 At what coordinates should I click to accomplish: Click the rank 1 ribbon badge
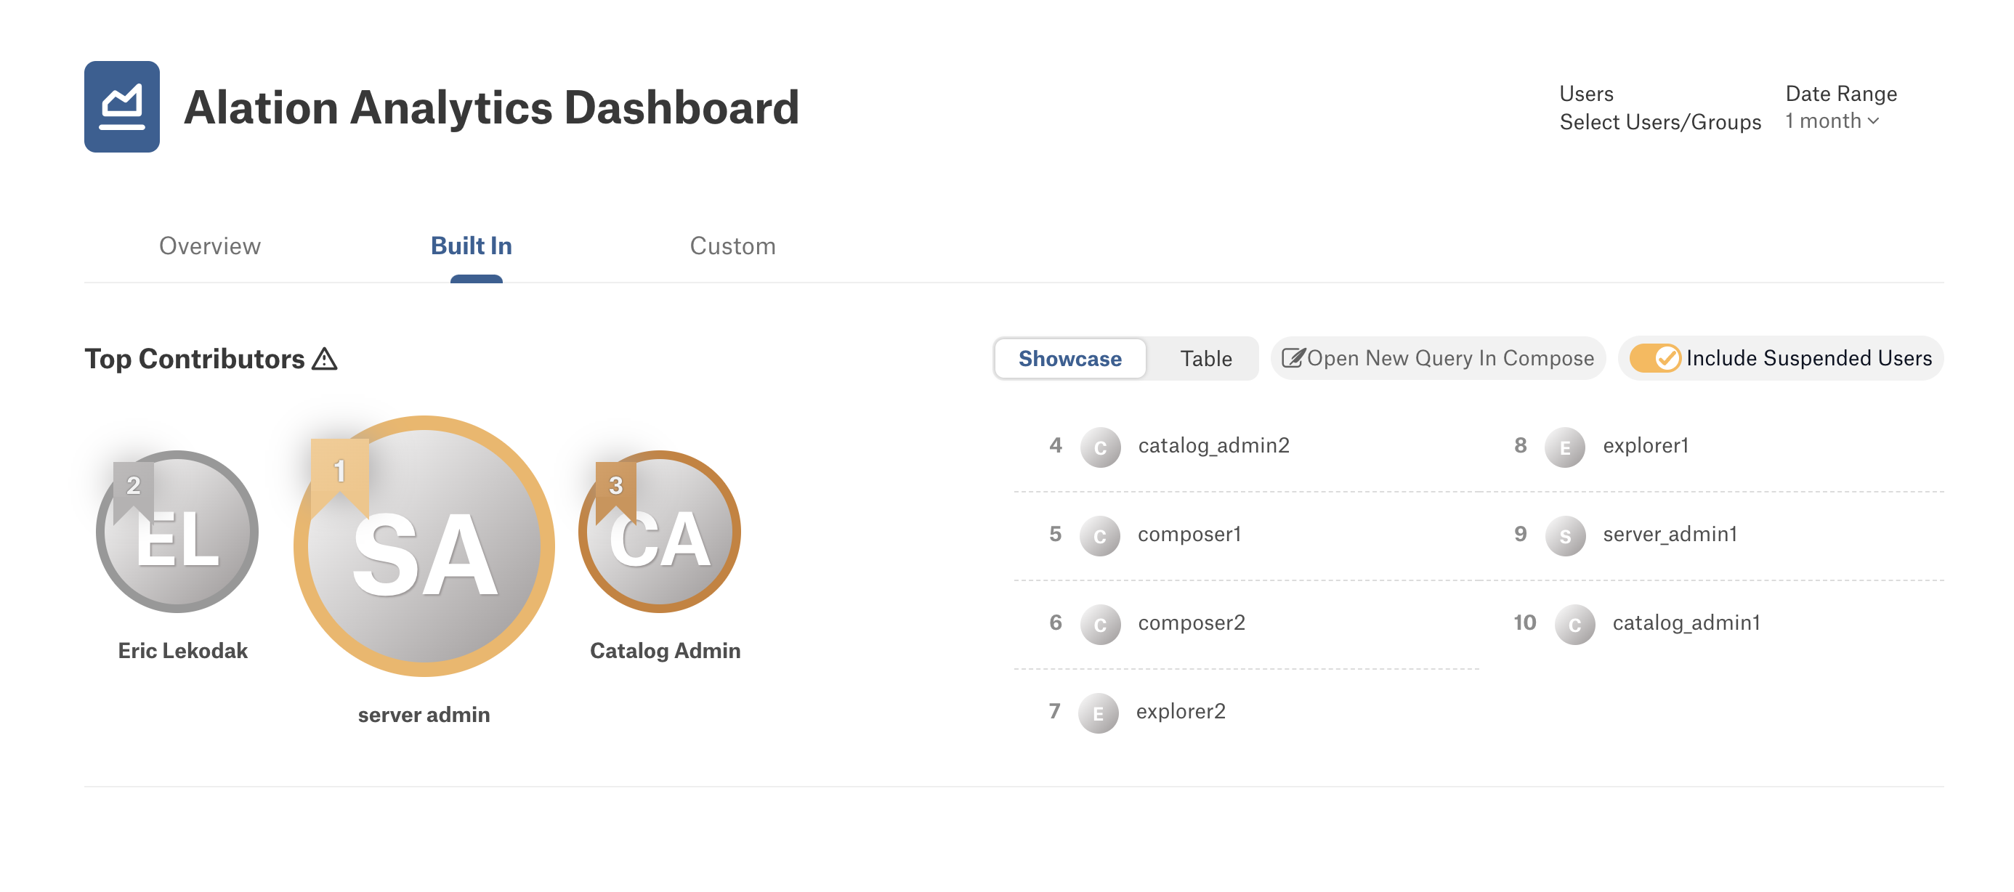[340, 477]
